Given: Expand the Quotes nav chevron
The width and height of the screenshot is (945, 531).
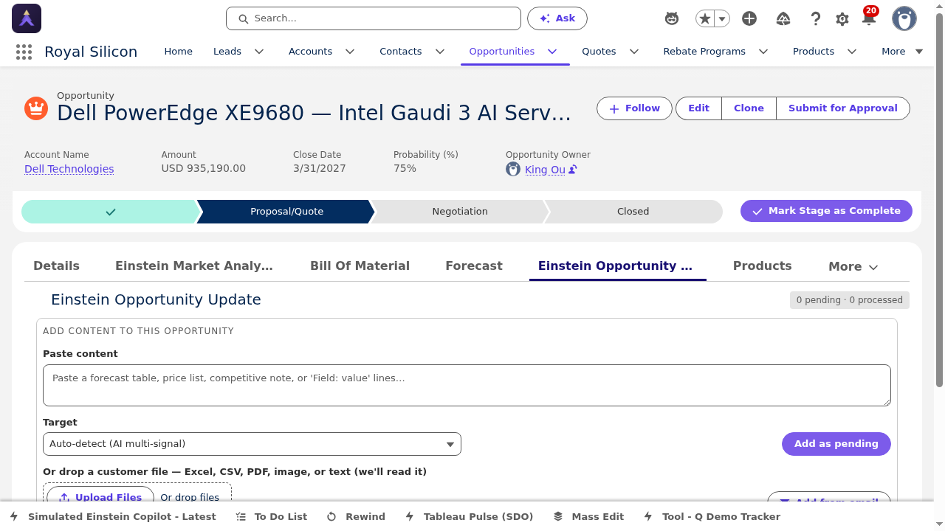Looking at the screenshot, I should tap(633, 52).
